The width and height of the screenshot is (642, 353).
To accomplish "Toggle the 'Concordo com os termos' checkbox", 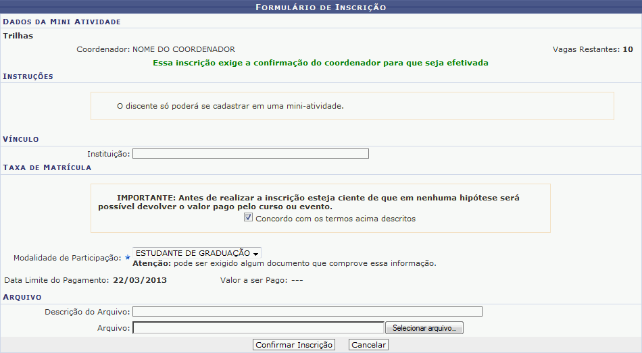I will (249, 218).
